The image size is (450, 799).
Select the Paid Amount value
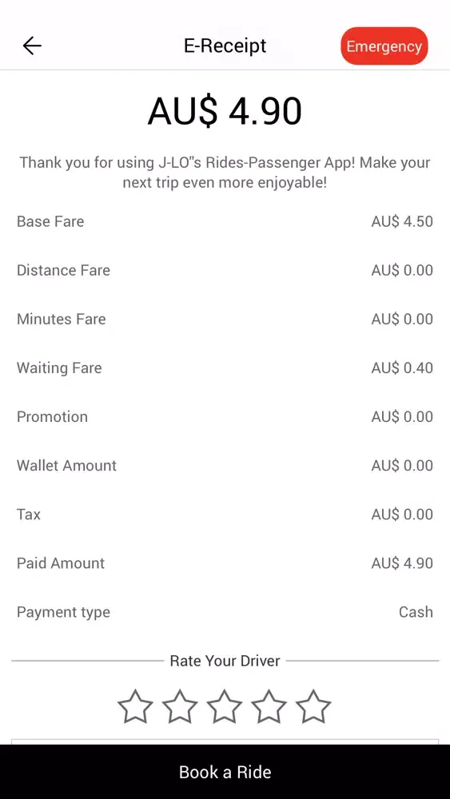point(402,563)
